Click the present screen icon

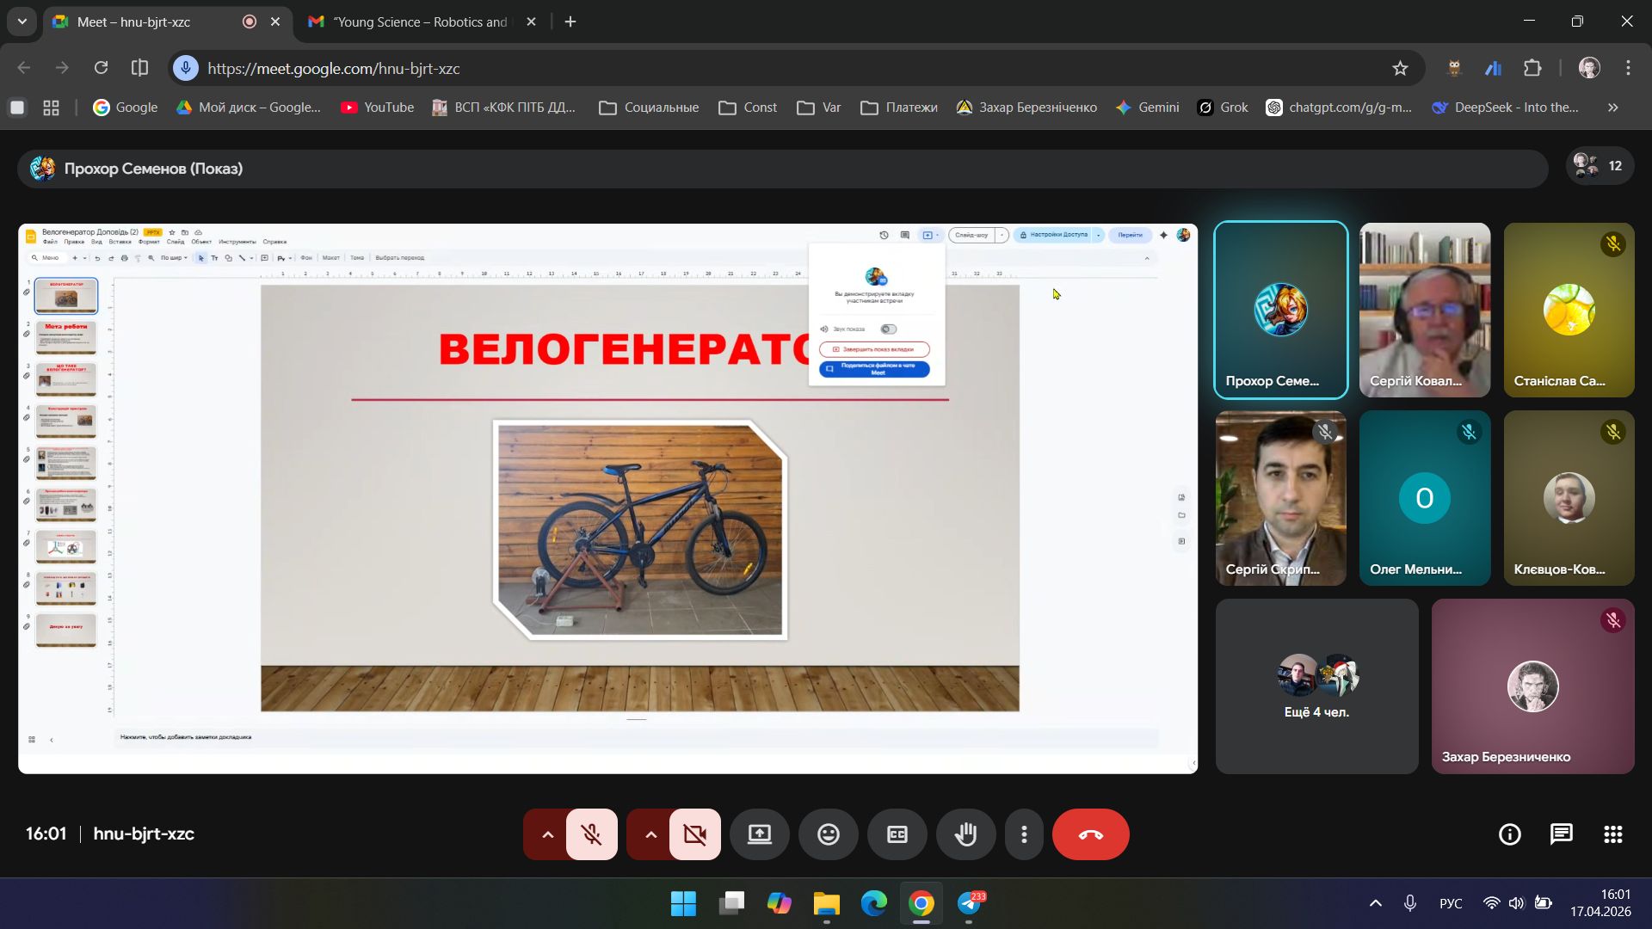click(x=759, y=834)
